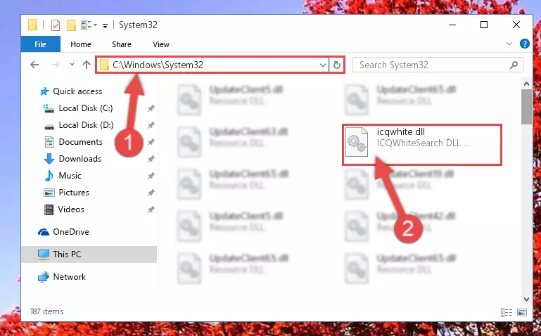Expand the ribbon with the chevron
Viewport: 541px width, 336px height.
(x=509, y=44)
